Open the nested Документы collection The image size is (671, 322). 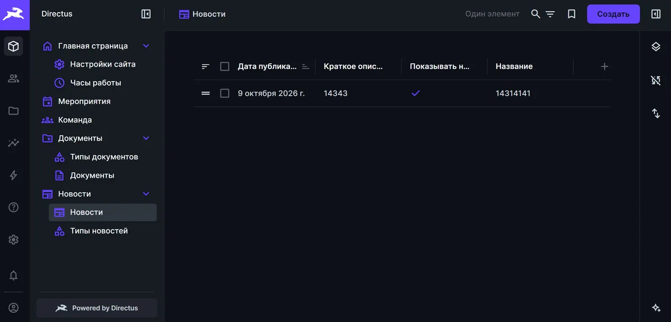pos(103,175)
